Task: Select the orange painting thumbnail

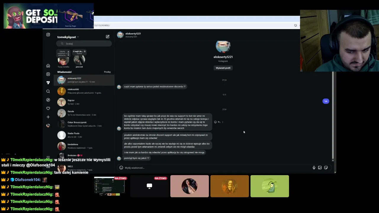Action: (229, 186)
